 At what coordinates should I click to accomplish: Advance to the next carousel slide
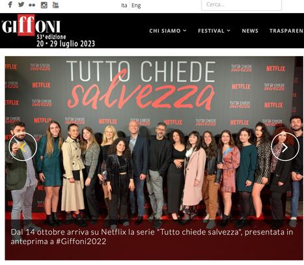click(285, 147)
